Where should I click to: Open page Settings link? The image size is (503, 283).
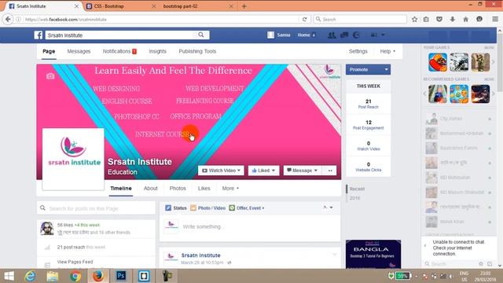358,51
